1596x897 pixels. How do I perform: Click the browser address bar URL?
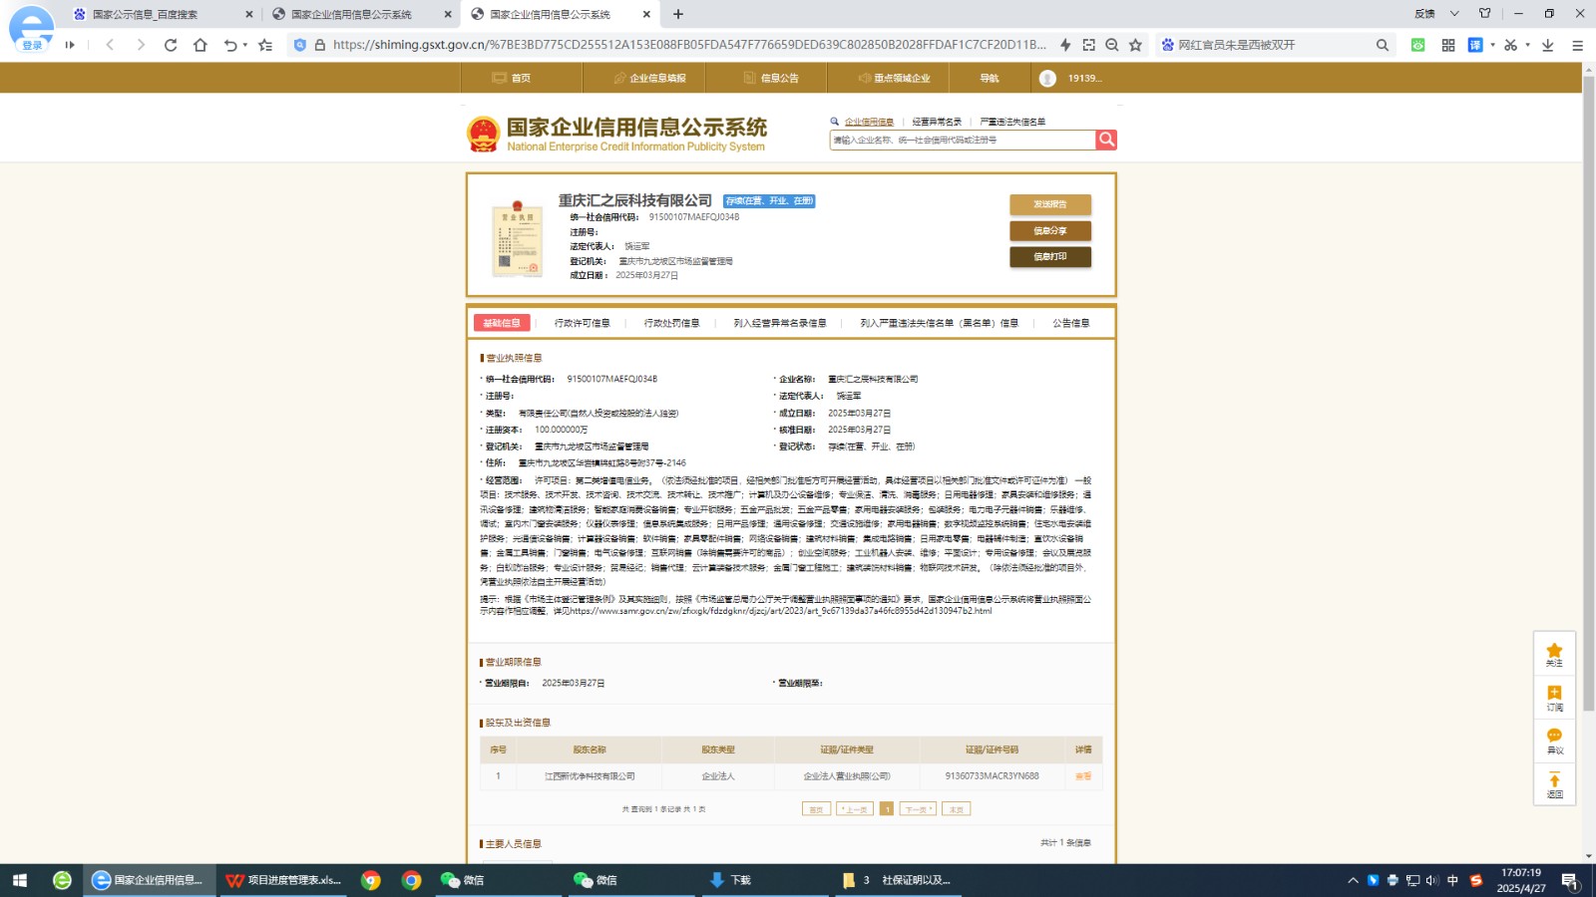[x=689, y=45]
